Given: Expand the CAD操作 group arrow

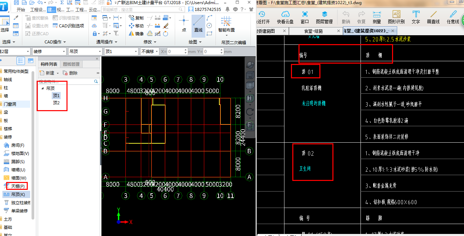Looking at the screenshot, I should click(x=65, y=42).
